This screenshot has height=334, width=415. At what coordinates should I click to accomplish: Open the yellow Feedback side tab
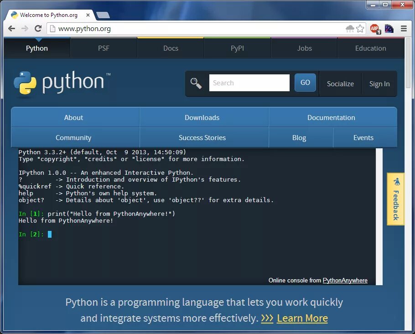pos(396,199)
